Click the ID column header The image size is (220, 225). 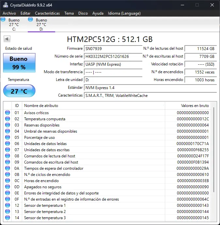pos(17,106)
